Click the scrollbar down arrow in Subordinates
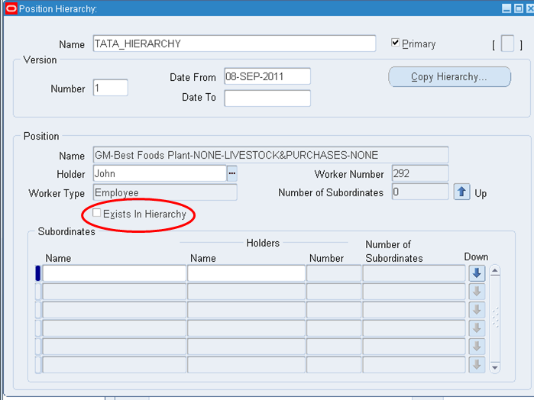Screen dimensions: 534x400 coord(495,367)
